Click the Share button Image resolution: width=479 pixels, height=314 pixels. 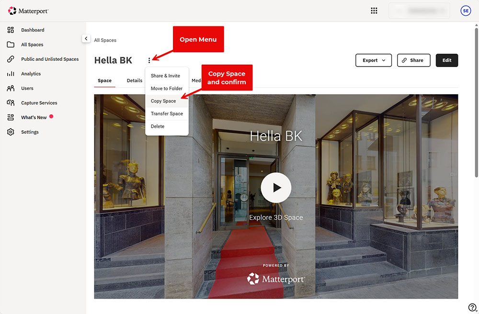[x=414, y=60]
